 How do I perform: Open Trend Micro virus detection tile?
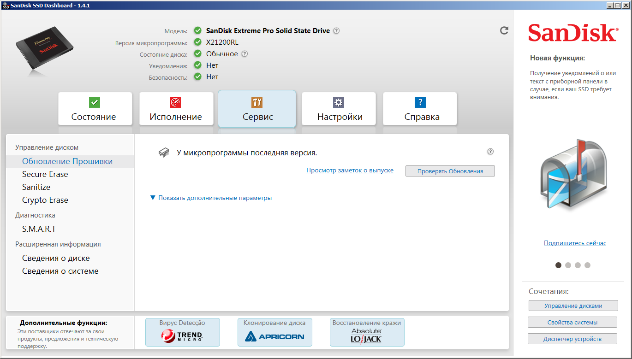[182, 332]
